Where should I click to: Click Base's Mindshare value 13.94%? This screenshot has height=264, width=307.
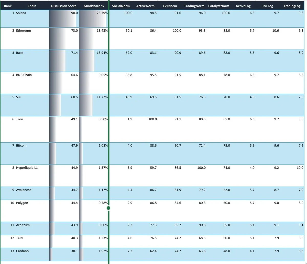click(102, 53)
